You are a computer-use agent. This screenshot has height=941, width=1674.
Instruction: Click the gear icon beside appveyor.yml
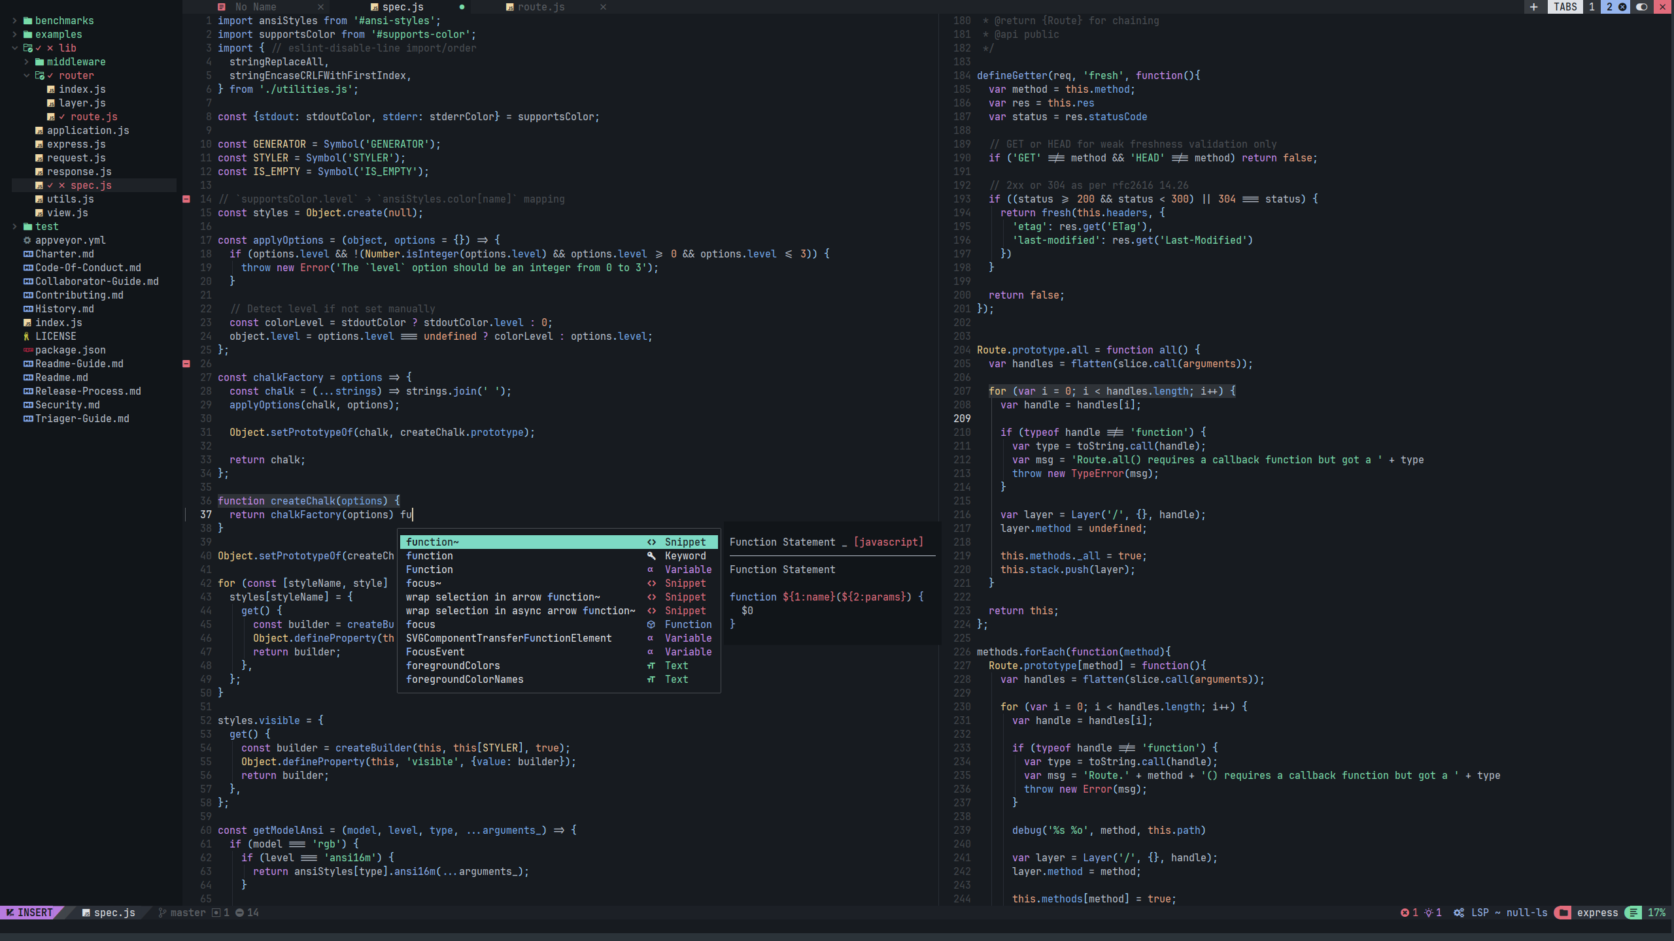tap(27, 240)
